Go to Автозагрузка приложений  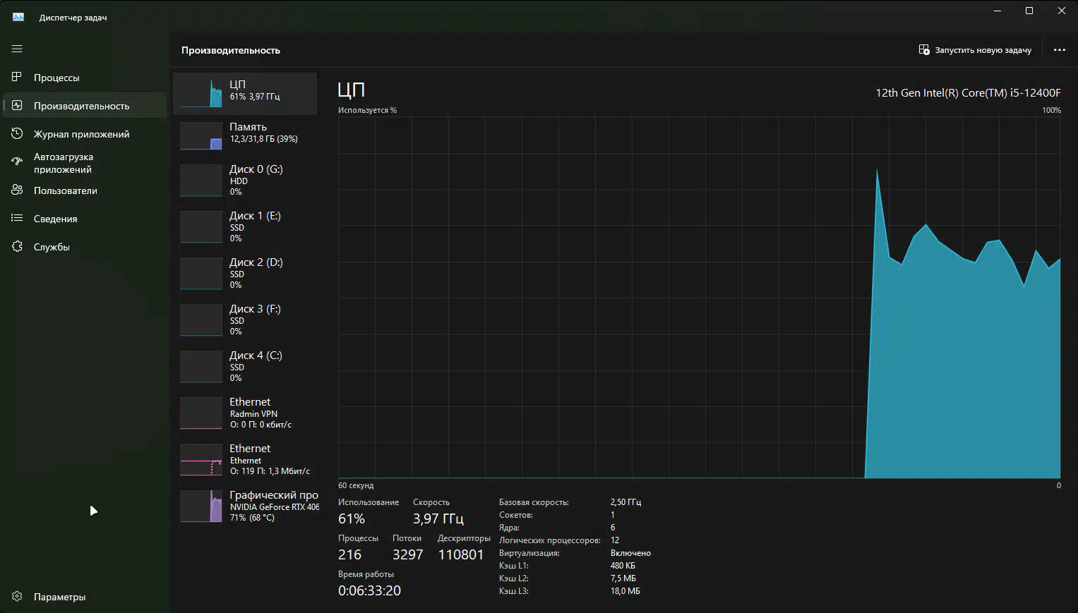[x=85, y=163]
